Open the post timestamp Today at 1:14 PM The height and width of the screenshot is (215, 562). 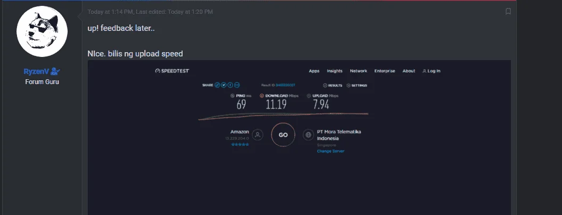(111, 12)
